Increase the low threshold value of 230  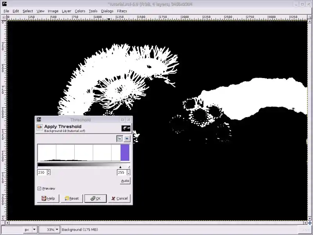click(49, 171)
